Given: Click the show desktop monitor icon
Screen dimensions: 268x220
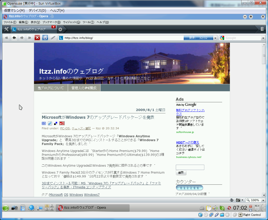Looking at the screenshot, I should point(40,208).
